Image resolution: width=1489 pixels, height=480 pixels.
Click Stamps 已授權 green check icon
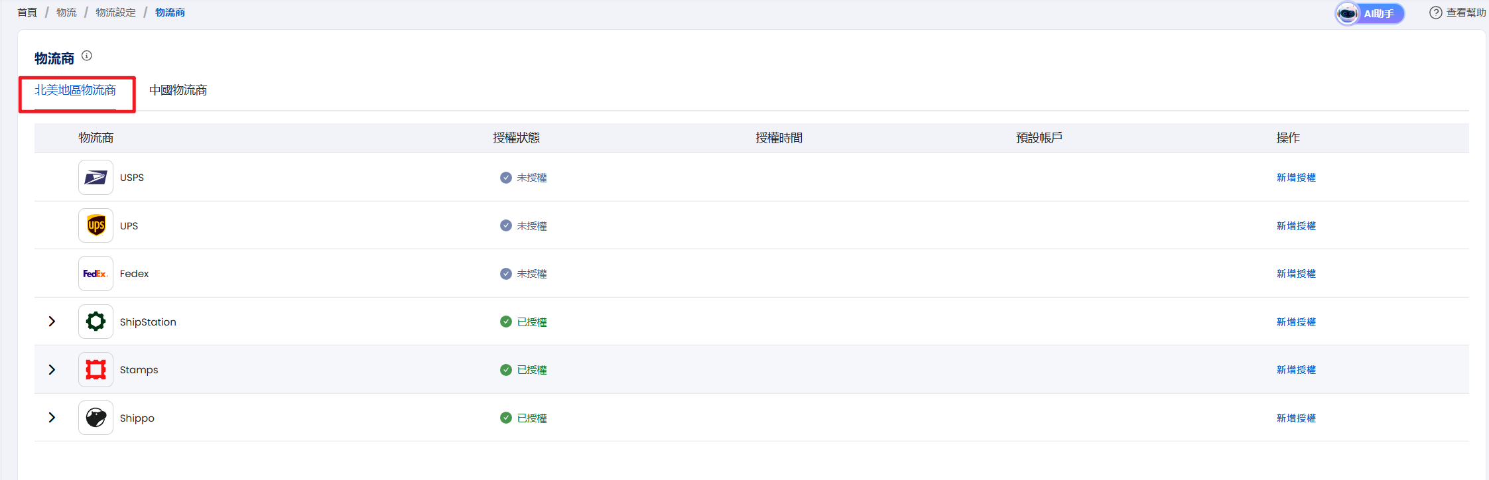tap(506, 370)
